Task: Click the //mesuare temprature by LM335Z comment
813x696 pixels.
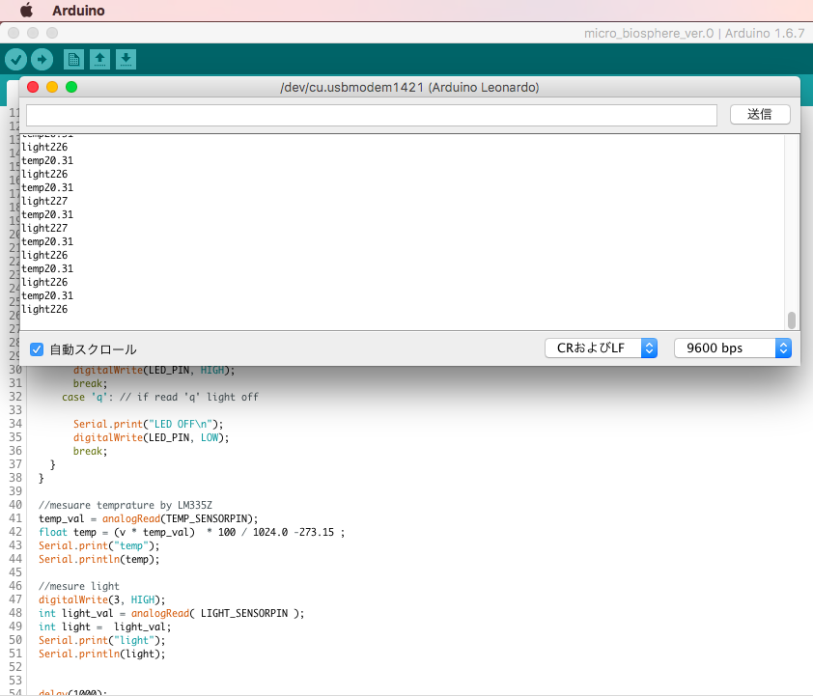Action: (x=126, y=505)
